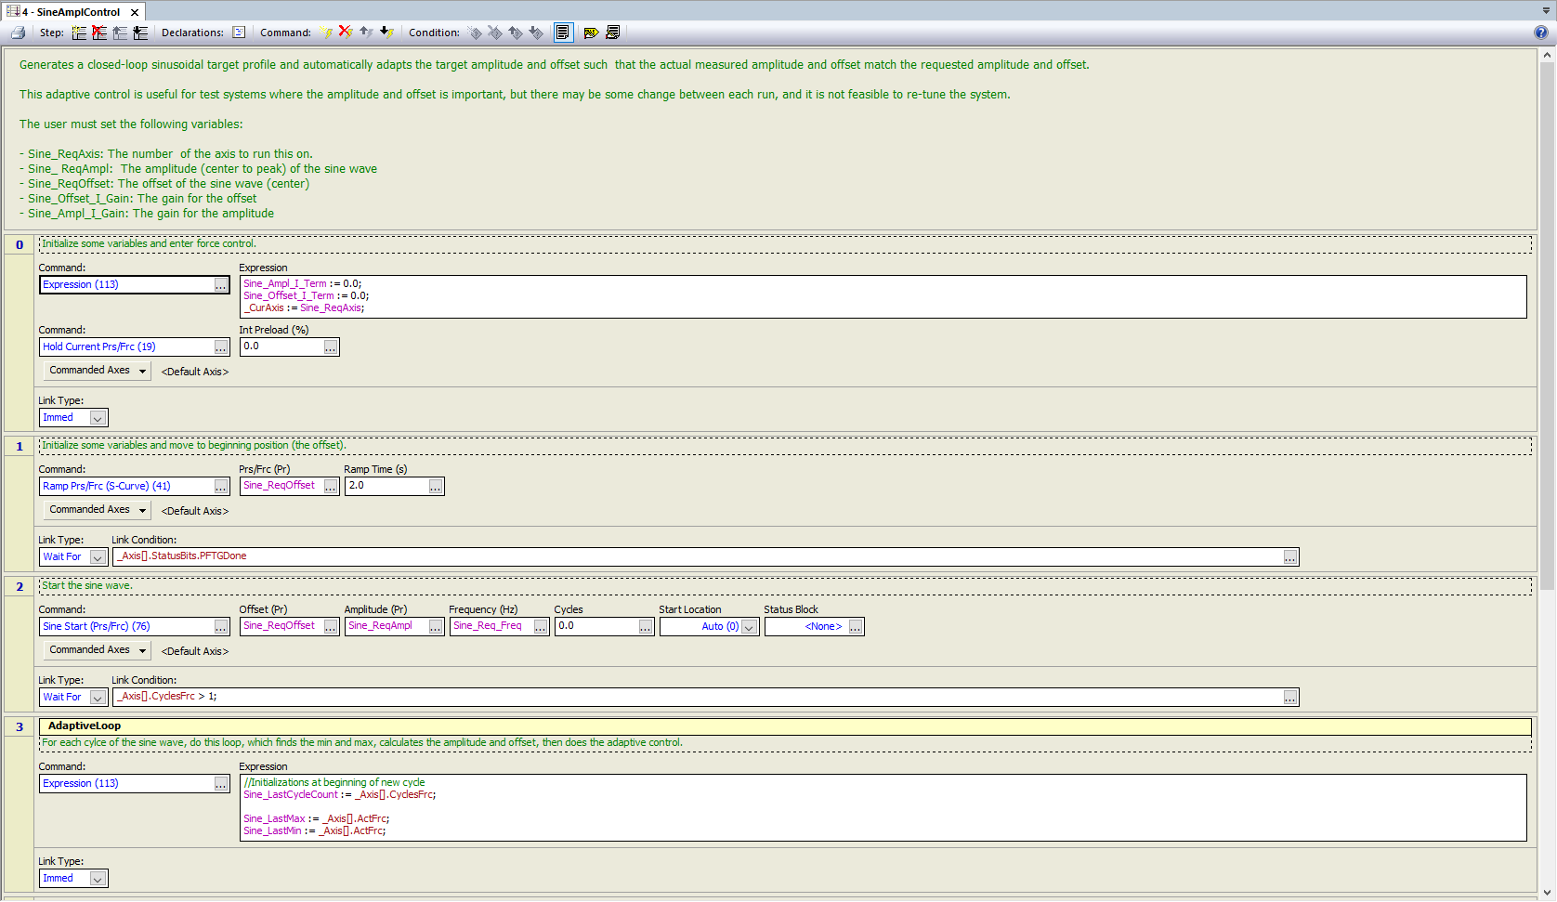Browse commands for Ramp Prs/Frc (S-Curve) (41)

221,487
